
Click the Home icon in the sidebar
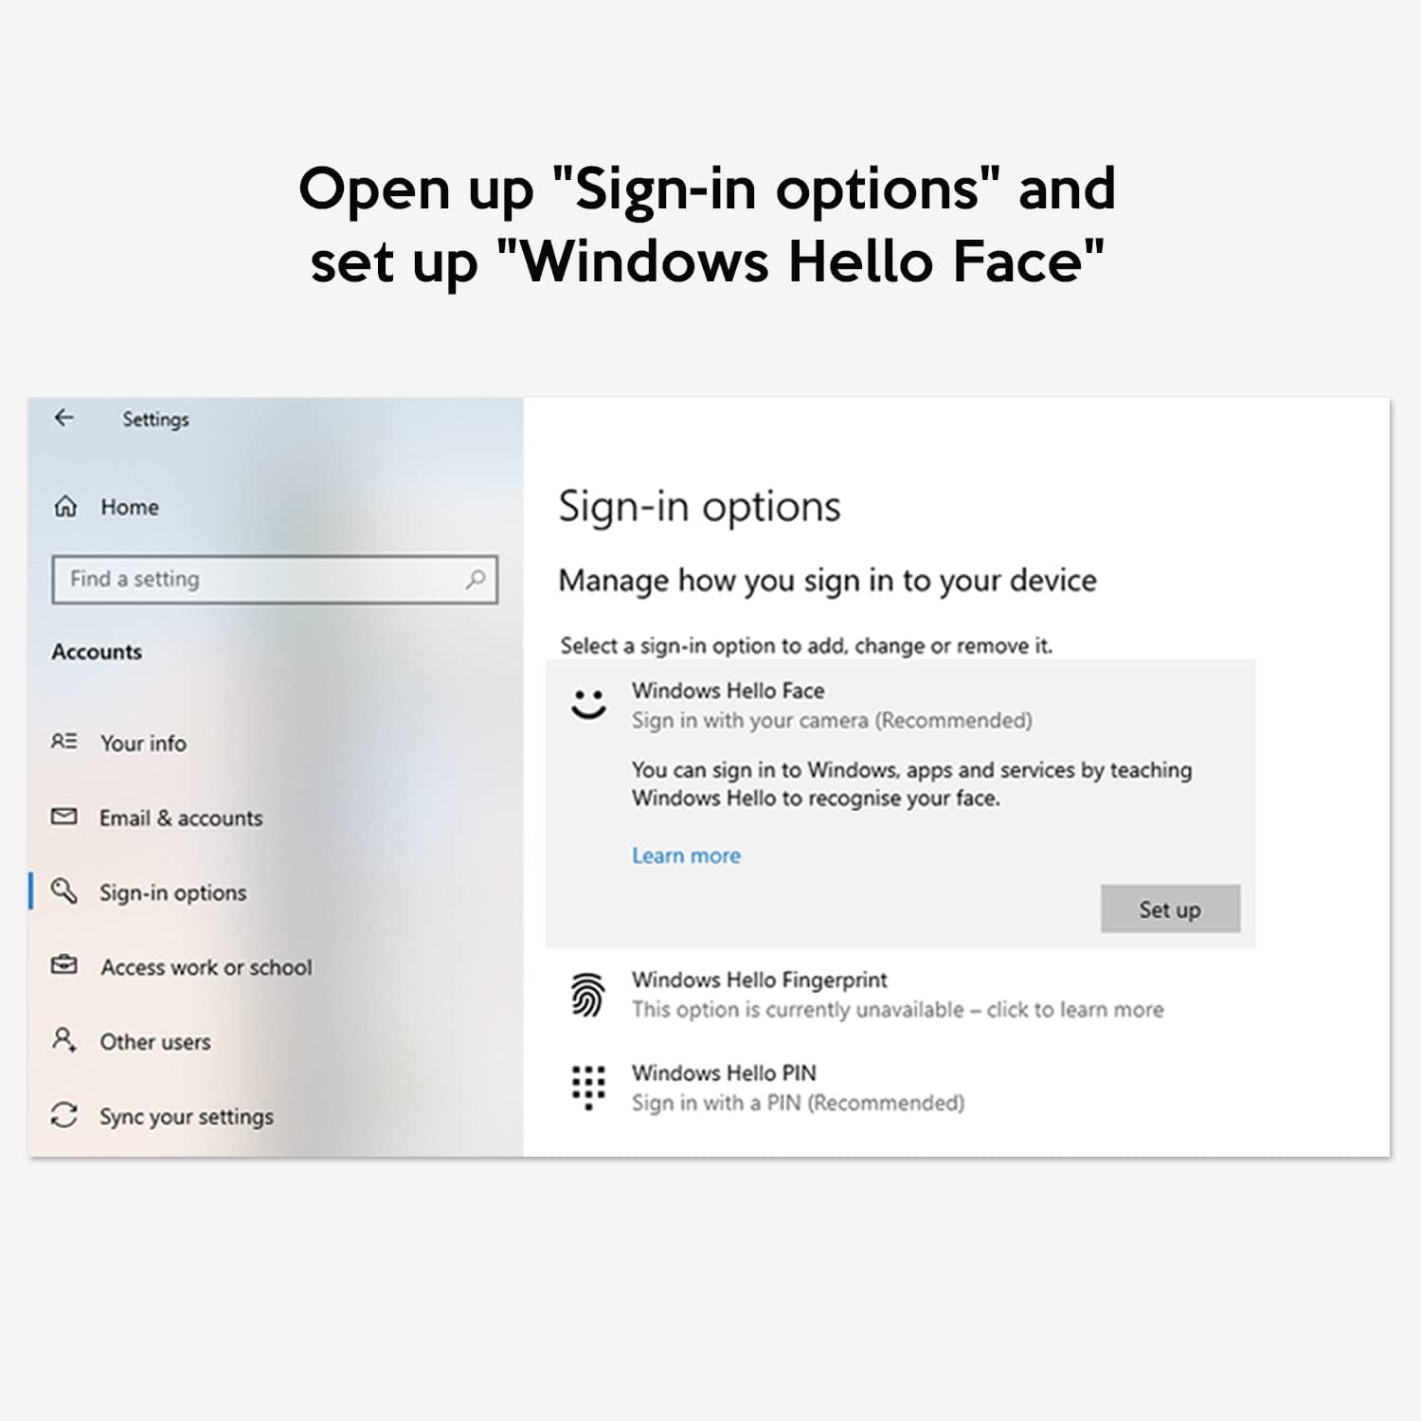click(64, 507)
